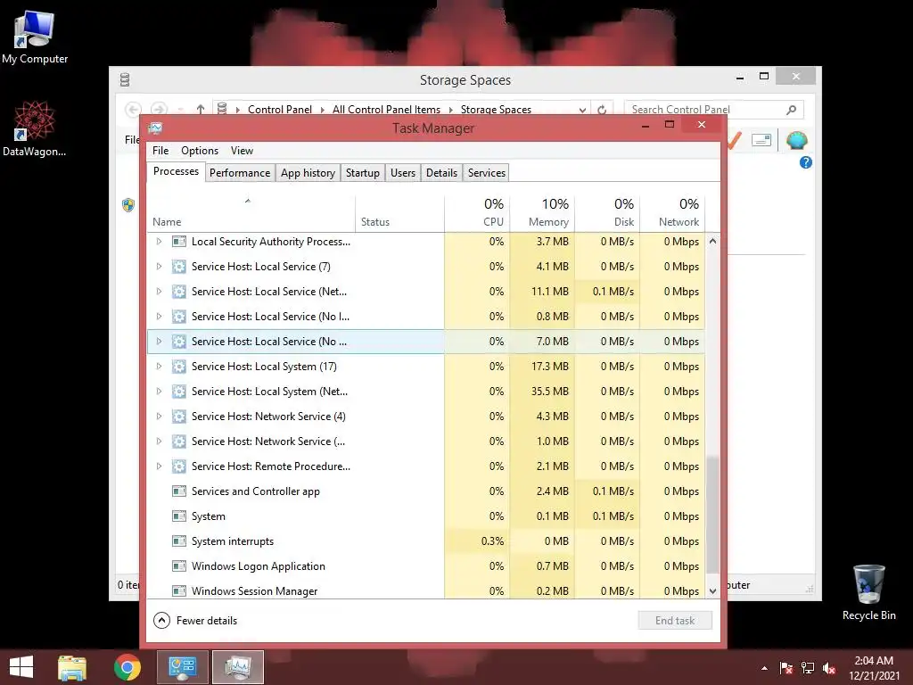
Task: Switch to the Details tab
Action: tap(441, 172)
